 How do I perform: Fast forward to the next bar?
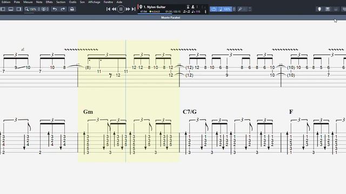tap(128, 9)
